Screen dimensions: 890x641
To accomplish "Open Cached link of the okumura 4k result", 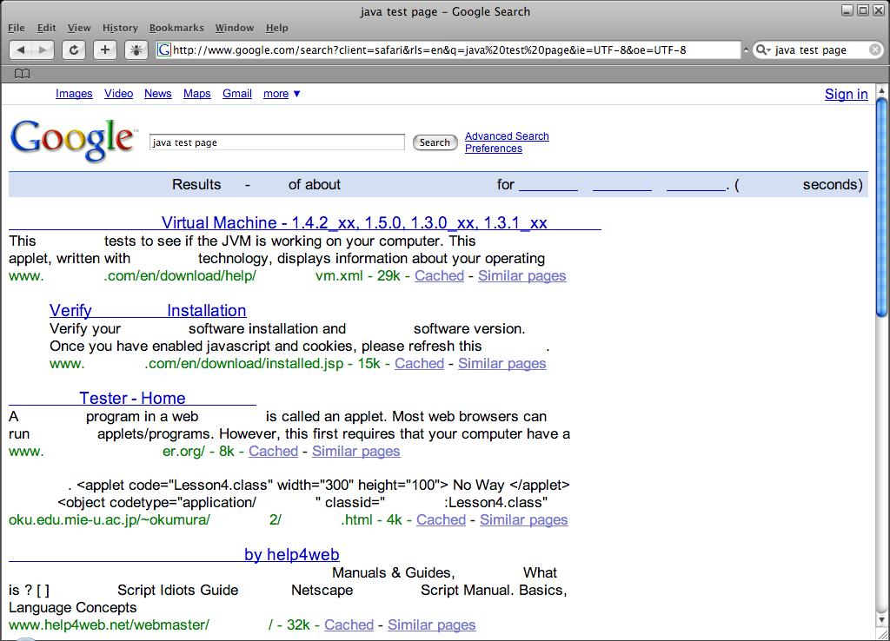I will 441,519.
